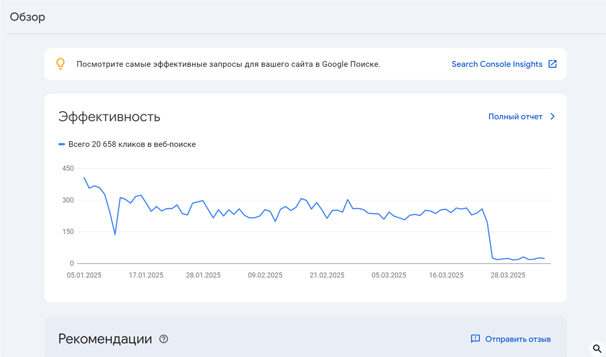The image size is (606, 357).
Task: Click the chart's deep dip near 150
Action: pyautogui.click(x=115, y=234)
